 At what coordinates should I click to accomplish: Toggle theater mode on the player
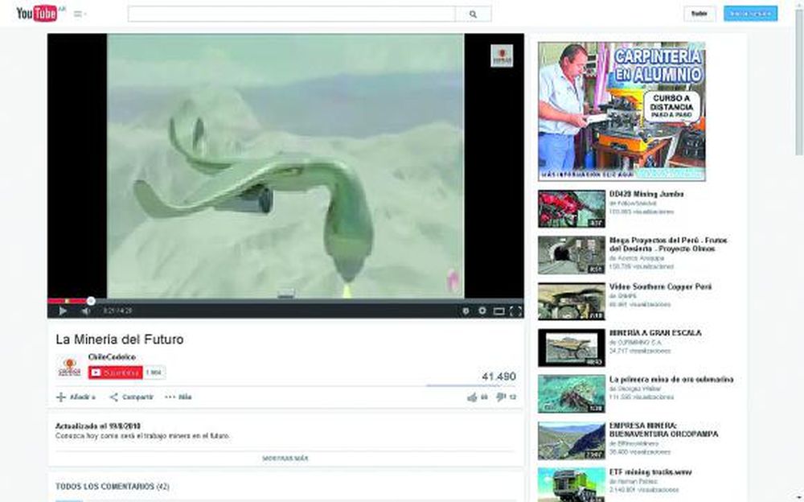pos(498,311)
